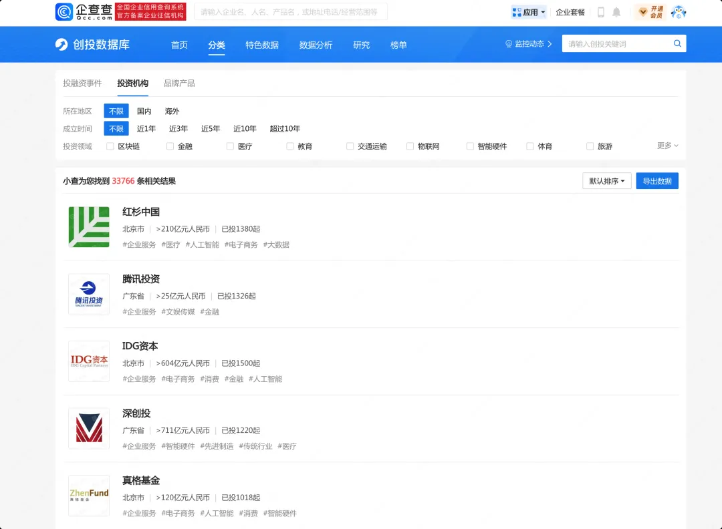Switch to the 品牌产品 tab
This screenshot has height=529, width=722.
coord(179,83)
